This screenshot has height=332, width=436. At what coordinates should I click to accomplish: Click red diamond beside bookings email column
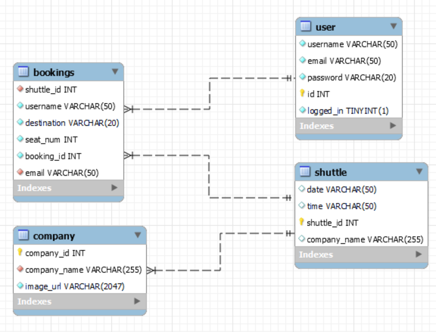(x=20, y=172)
